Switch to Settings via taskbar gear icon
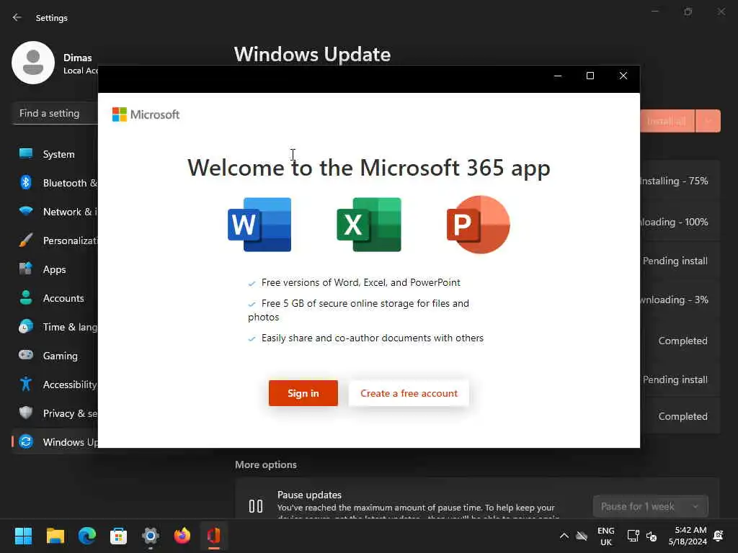Screen dimensions: 738x553 point(151,536)
